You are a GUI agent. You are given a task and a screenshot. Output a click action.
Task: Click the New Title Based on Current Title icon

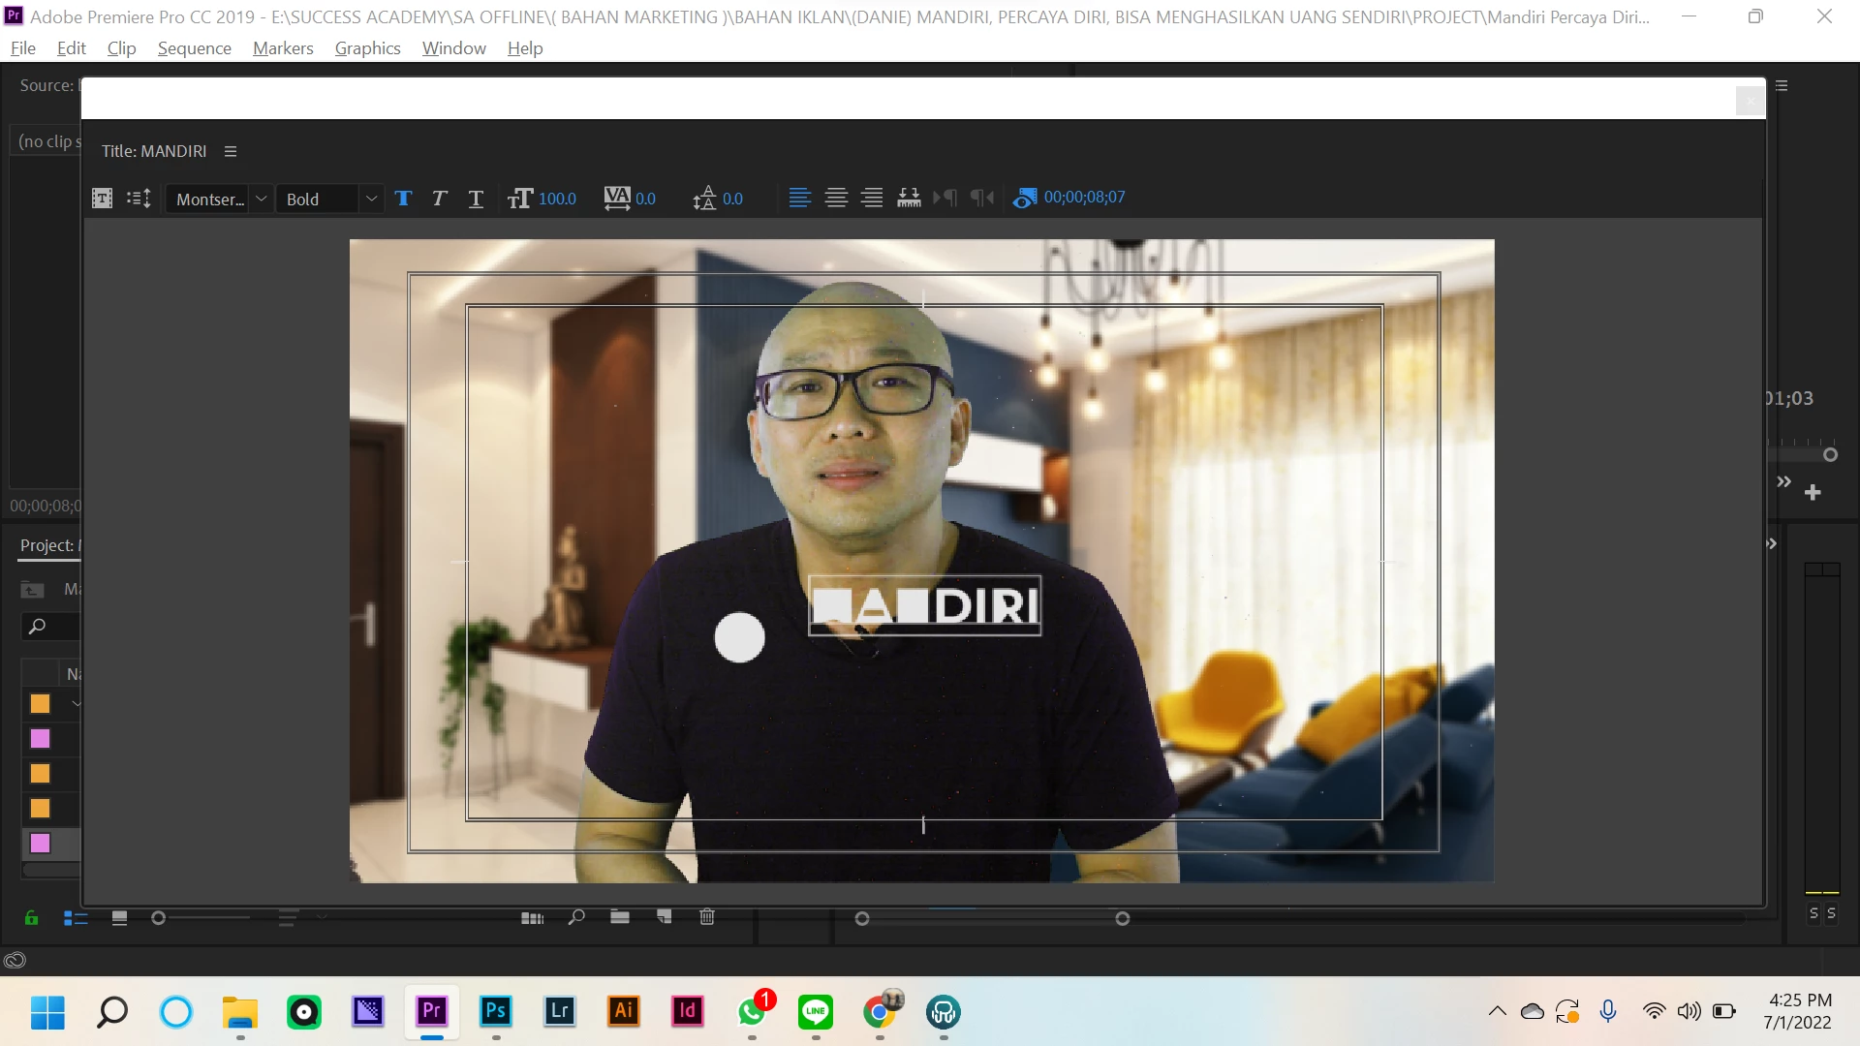click(102, 199)
